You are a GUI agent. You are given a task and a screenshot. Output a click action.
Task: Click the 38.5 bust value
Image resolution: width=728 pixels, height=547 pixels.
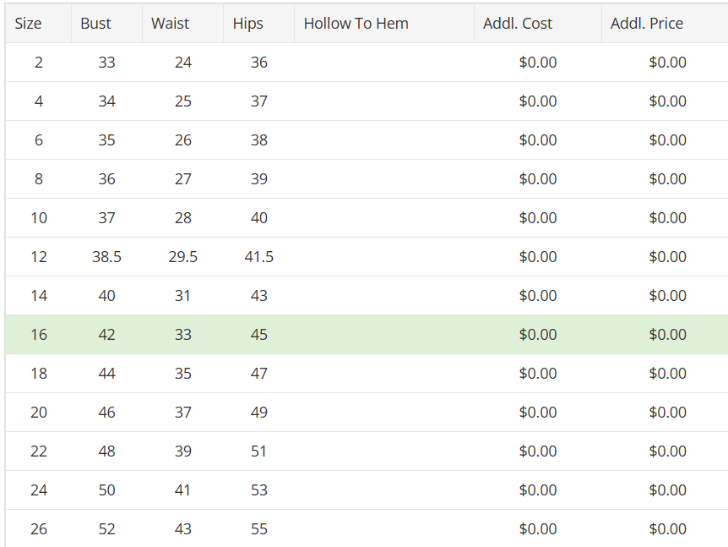(106, 256)
